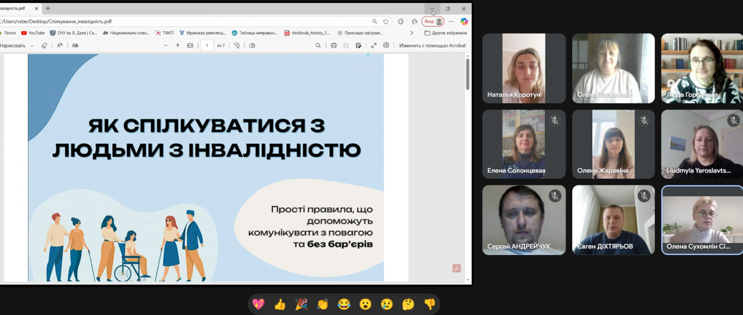The image size is (743, 315).
Task: Open the translate tool in PDF toolbar
Action: pos(75,45)
